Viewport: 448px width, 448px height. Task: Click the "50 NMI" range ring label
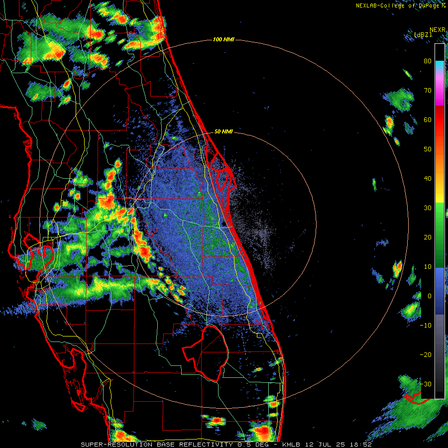224,131
